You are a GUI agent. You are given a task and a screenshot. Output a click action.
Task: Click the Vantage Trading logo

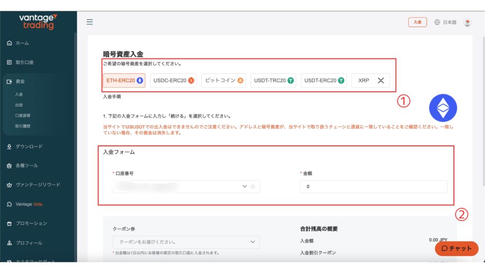click(38, 22)
